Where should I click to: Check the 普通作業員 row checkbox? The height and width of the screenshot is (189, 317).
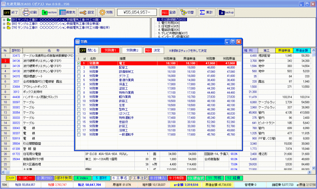[79, 80]
